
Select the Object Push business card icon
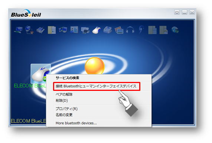tap(74, 30)
